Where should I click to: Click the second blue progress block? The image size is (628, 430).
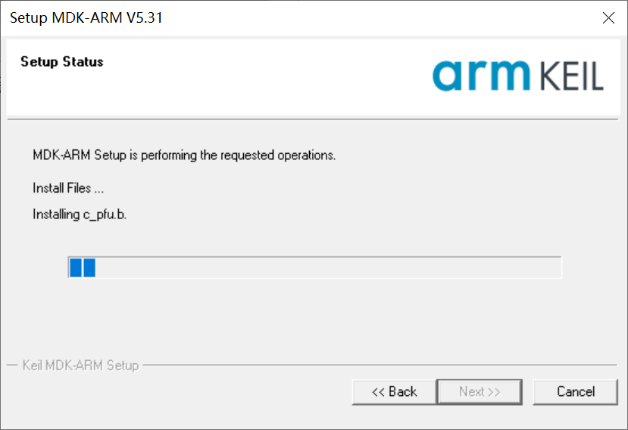pos(89,267)
